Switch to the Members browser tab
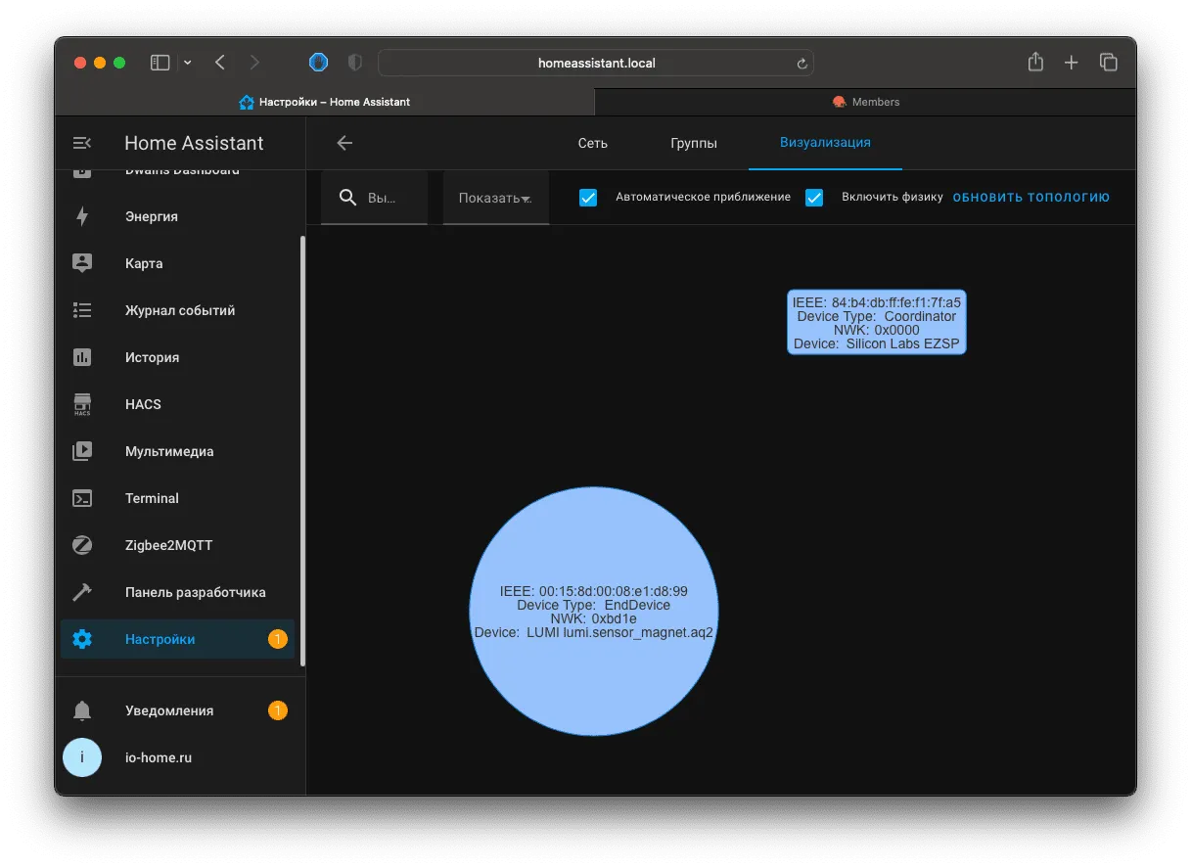This screenshot has height=868, width=1191. pyautogui.click(x=865, y=102)
